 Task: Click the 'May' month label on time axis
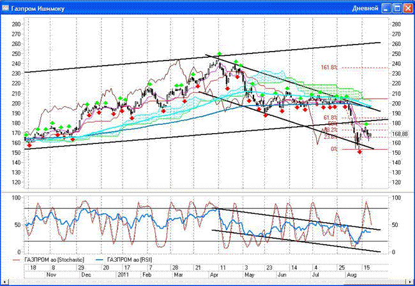pyautogui.click(x=249, y=275)
